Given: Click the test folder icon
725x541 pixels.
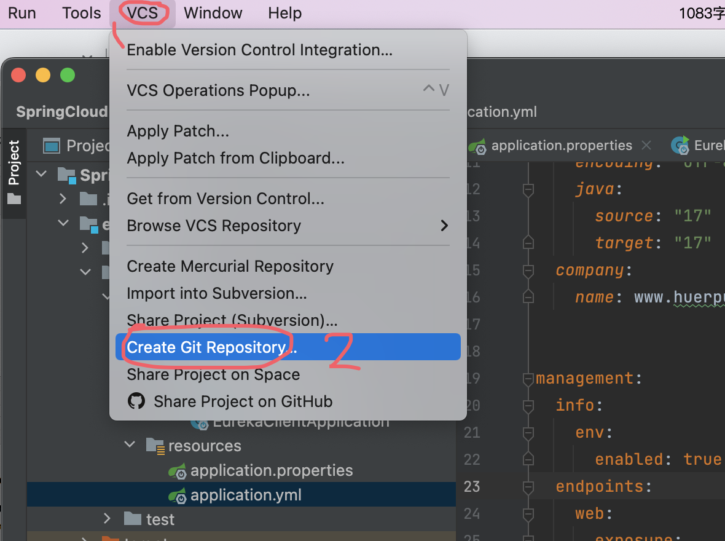Looking at the screenshot, I should [133, 519].
